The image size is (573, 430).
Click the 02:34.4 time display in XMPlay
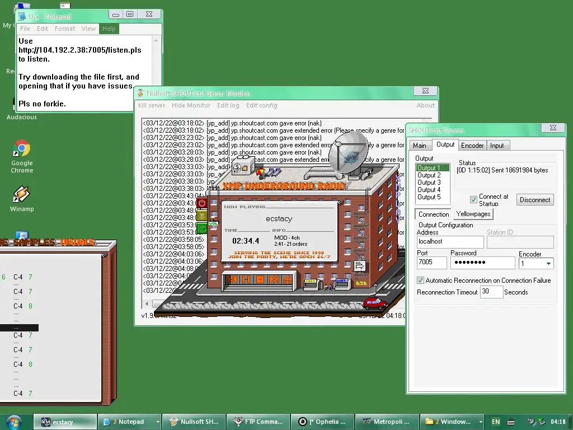click(246, 241)
